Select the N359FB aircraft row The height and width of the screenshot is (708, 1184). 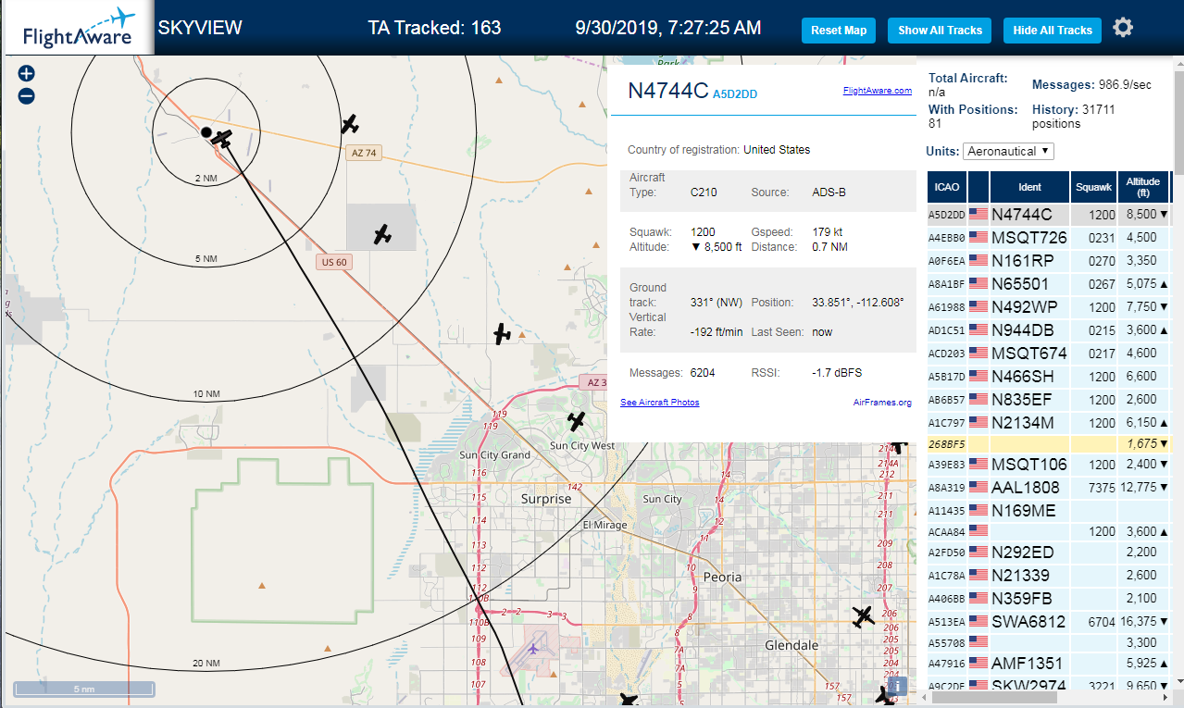pyautogui.click(x=1049, y=598)
